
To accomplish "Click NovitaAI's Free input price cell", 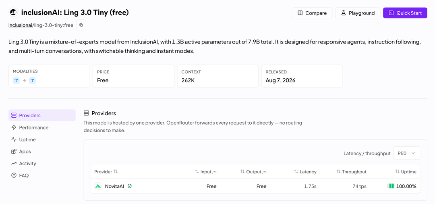I will coord(211,186).
